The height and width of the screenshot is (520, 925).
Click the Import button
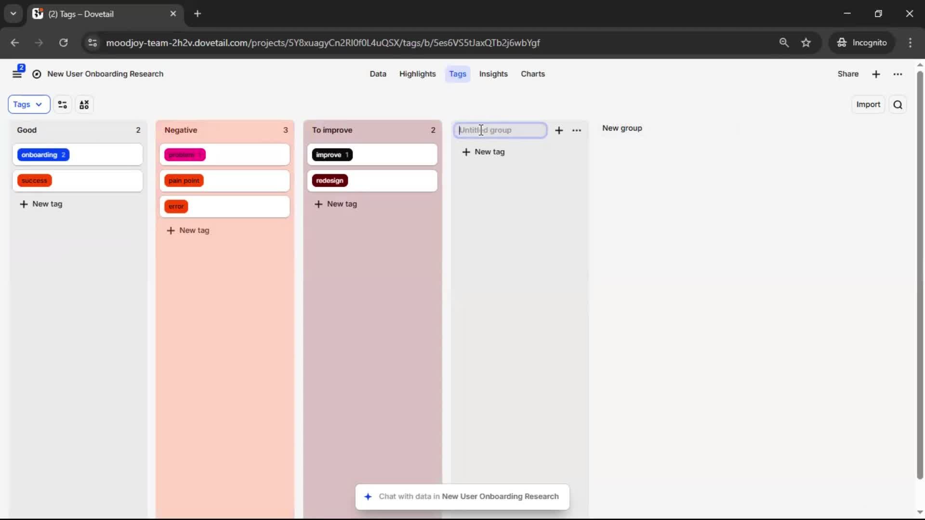pyautogui.click(x=868, y=104)
